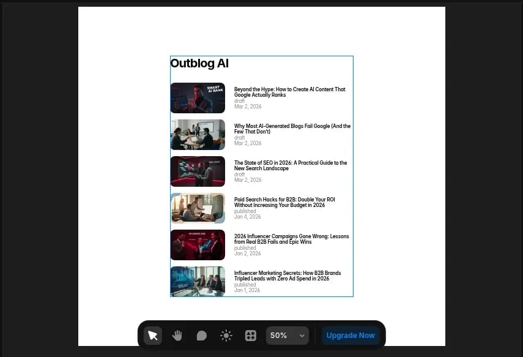523x357 pixels.
Task: Click the brightness sun icon
Action: 226,335
